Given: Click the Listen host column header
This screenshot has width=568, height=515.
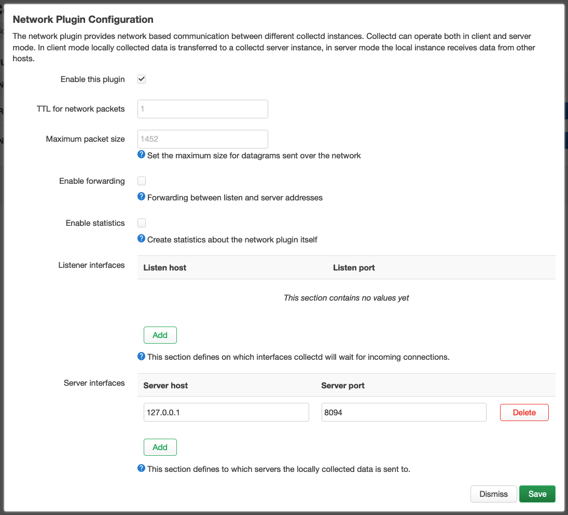Looking at the screenshot, I should point(165,268).
